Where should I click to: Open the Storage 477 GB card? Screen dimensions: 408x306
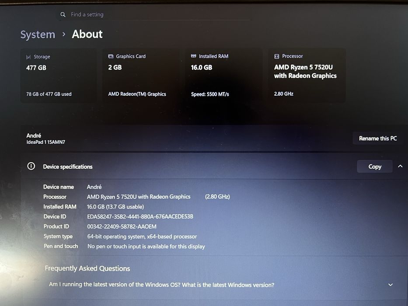(59, 76)
